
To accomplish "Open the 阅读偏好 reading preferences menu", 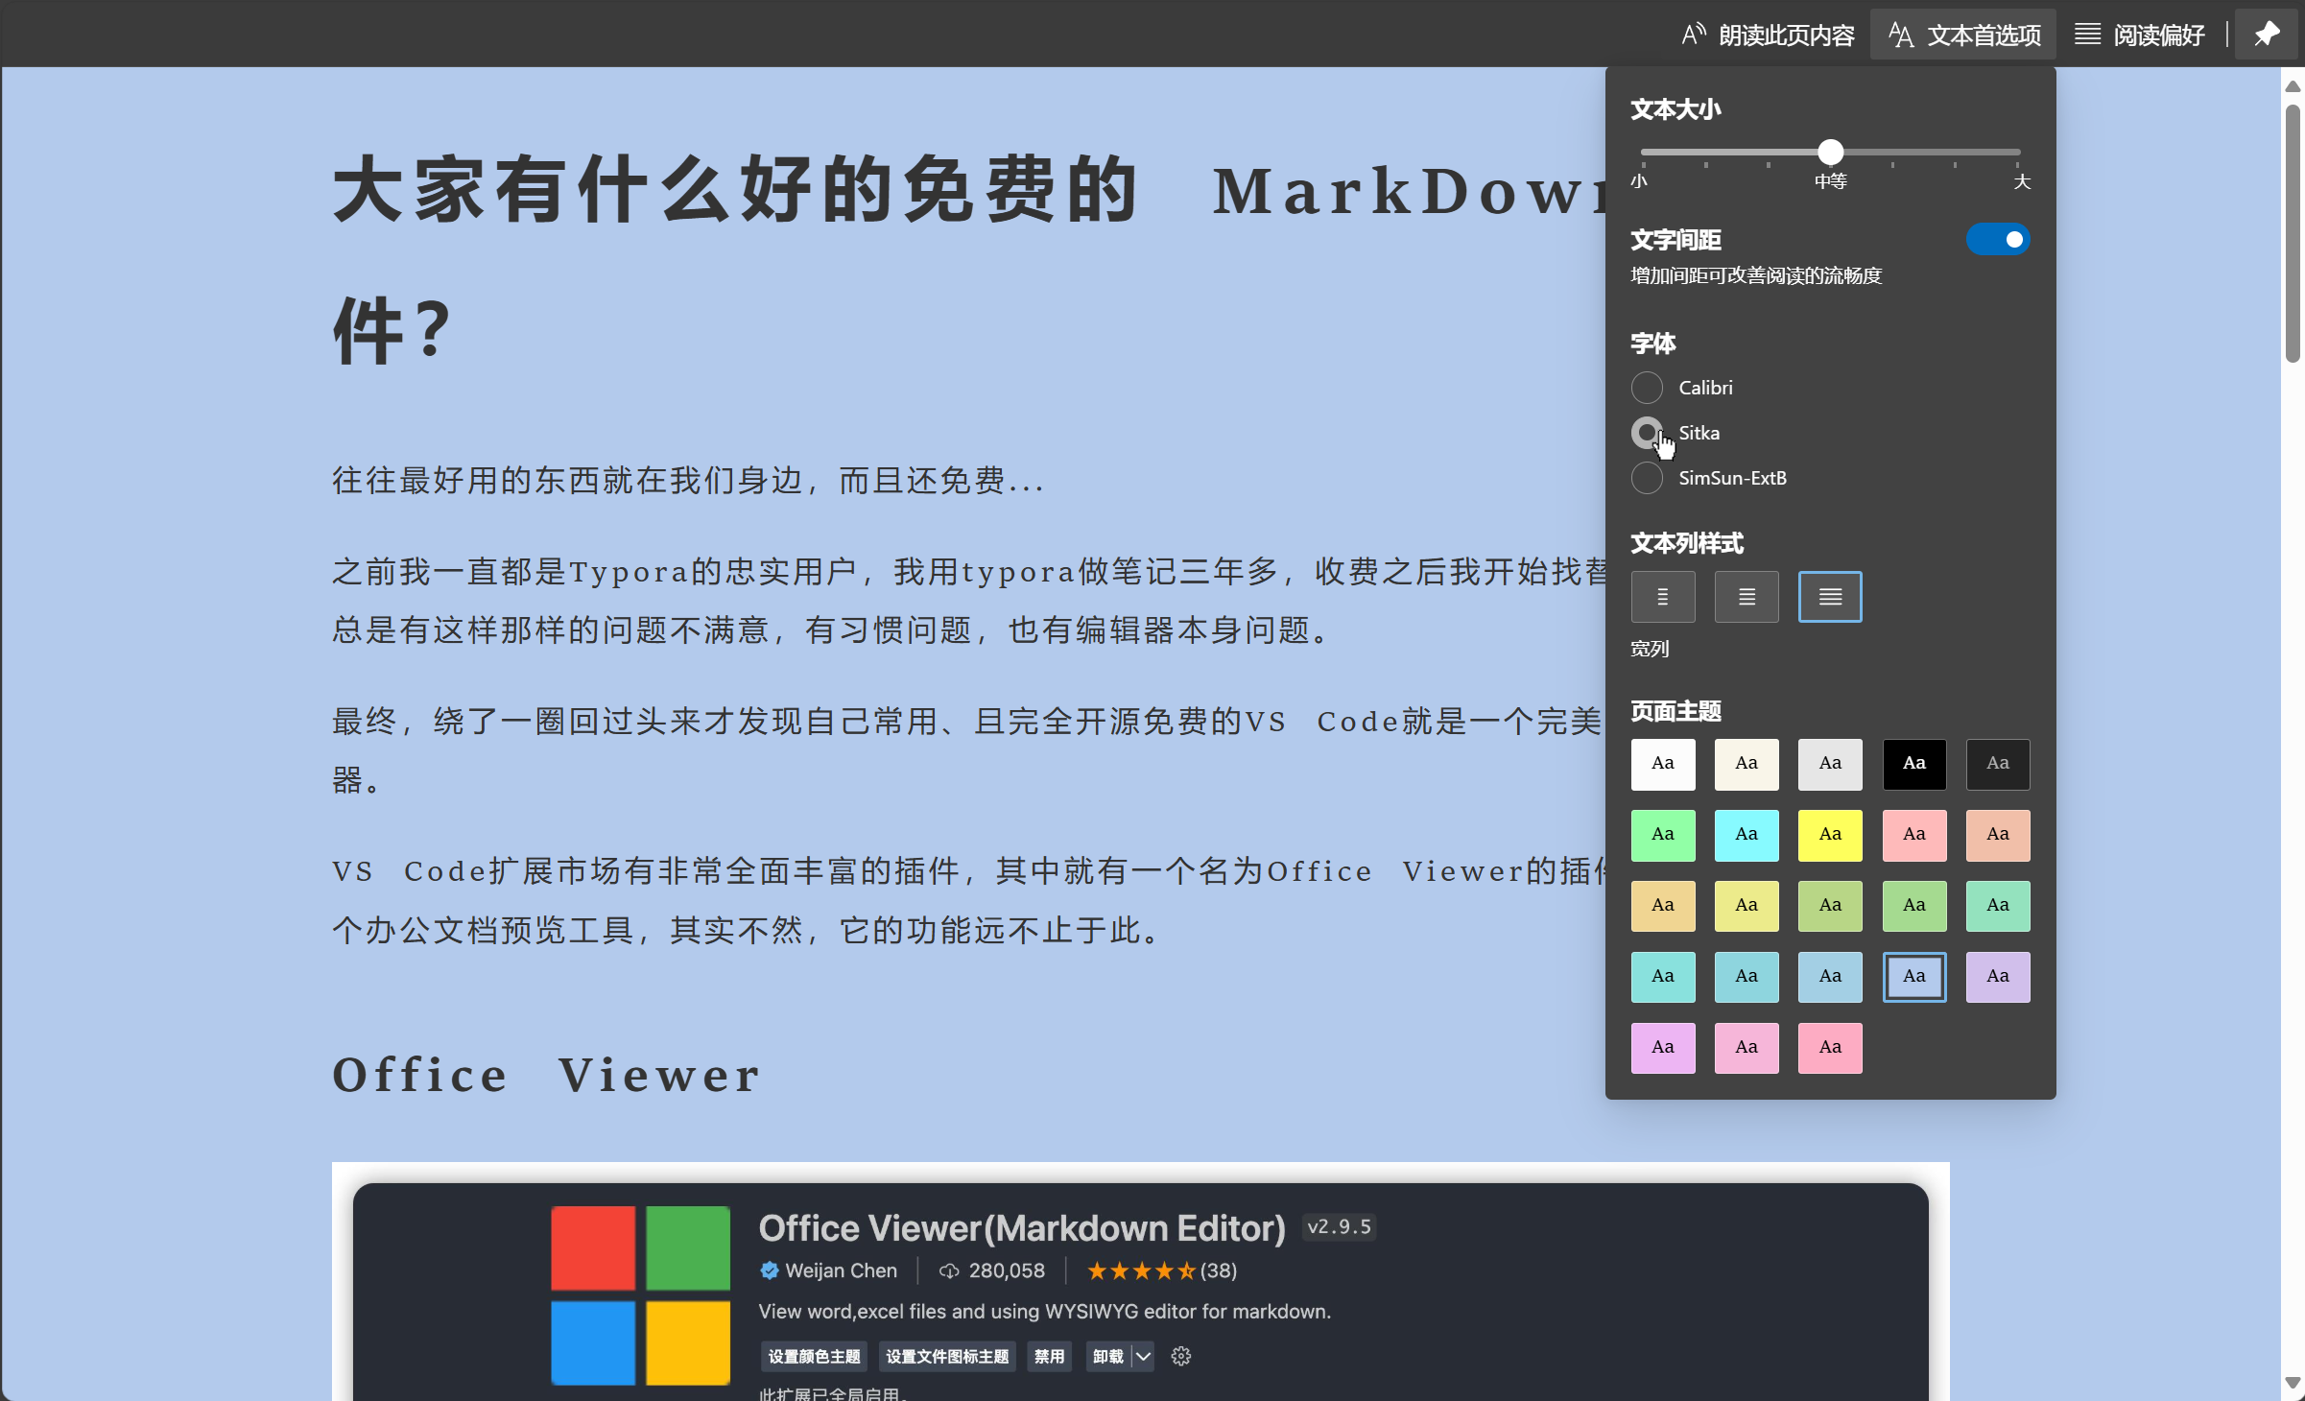I will tap(2140, 35).
